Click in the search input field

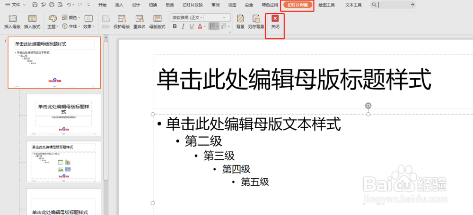393,5
